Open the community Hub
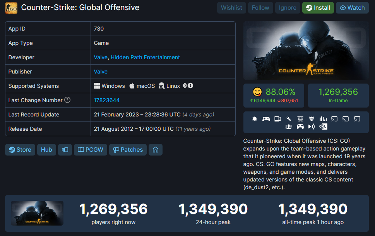Image resolution: width=375 pixels, height=236 pixels. pyautogui.click(x=46, y=150)
